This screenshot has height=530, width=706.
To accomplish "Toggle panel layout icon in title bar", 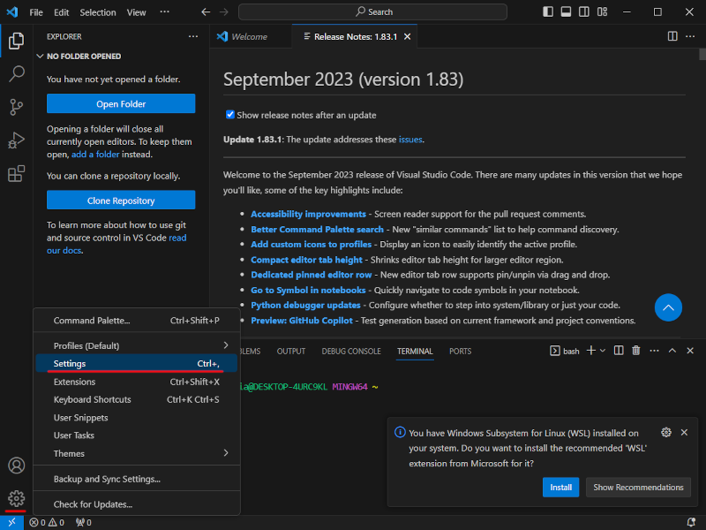I will (x=566, y=11).
